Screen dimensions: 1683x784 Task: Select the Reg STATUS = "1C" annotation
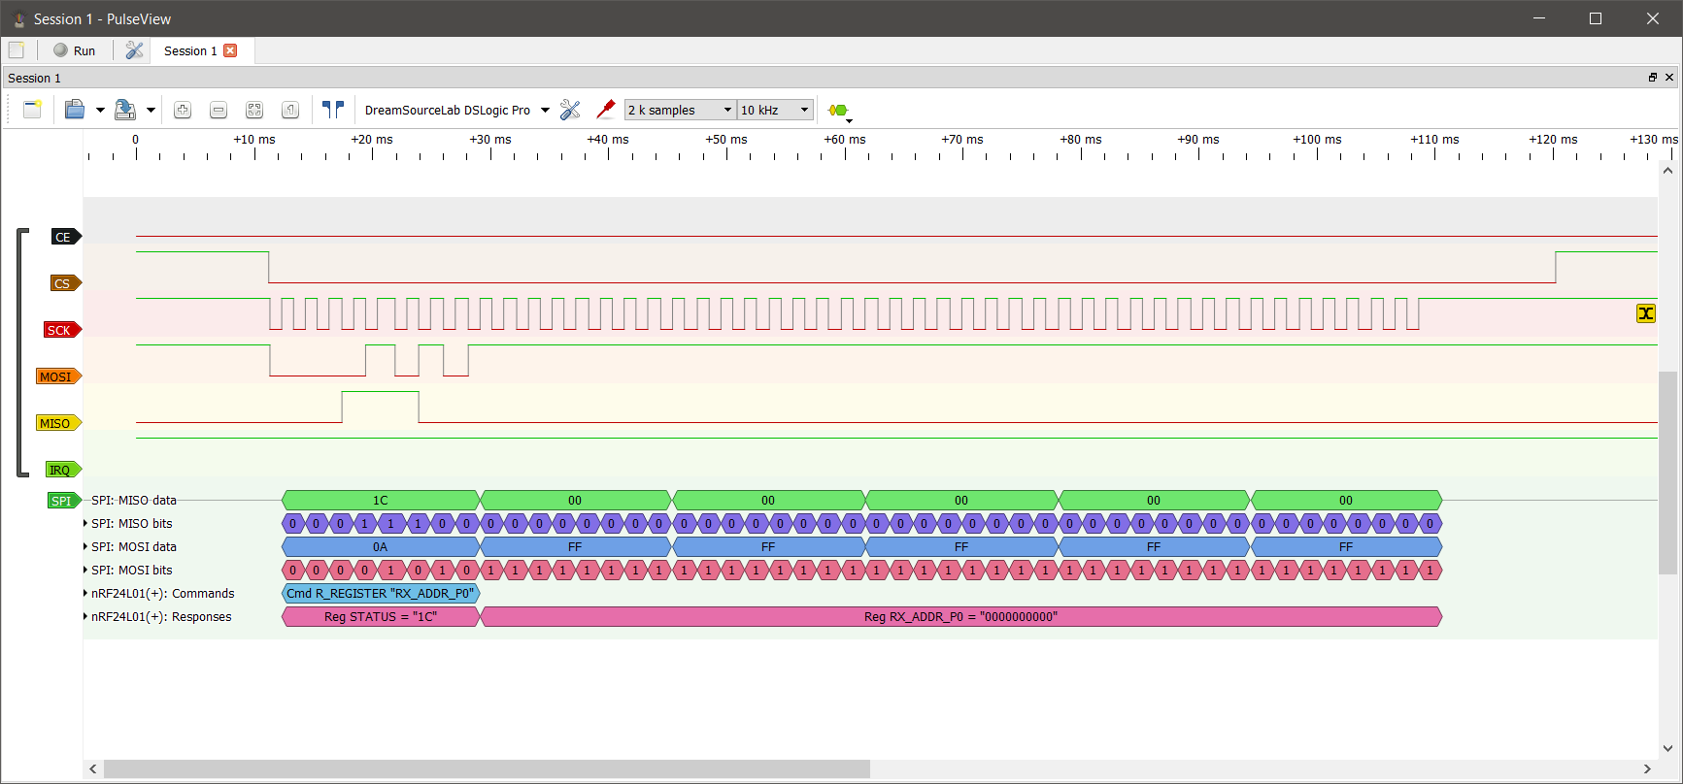click(381, 617)
